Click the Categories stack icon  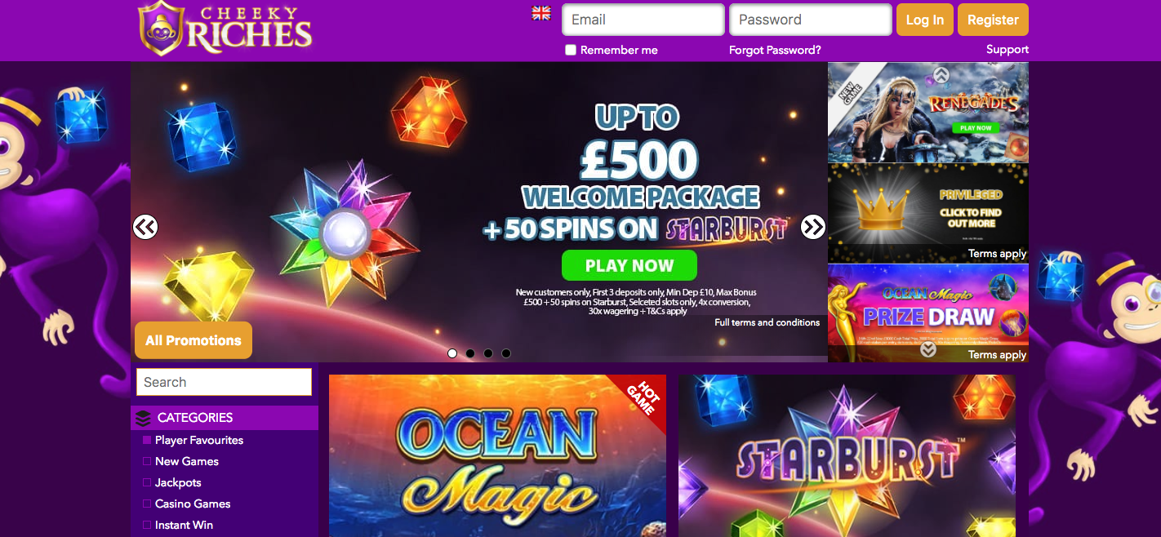pyautogui.click(x=143, y=418)
